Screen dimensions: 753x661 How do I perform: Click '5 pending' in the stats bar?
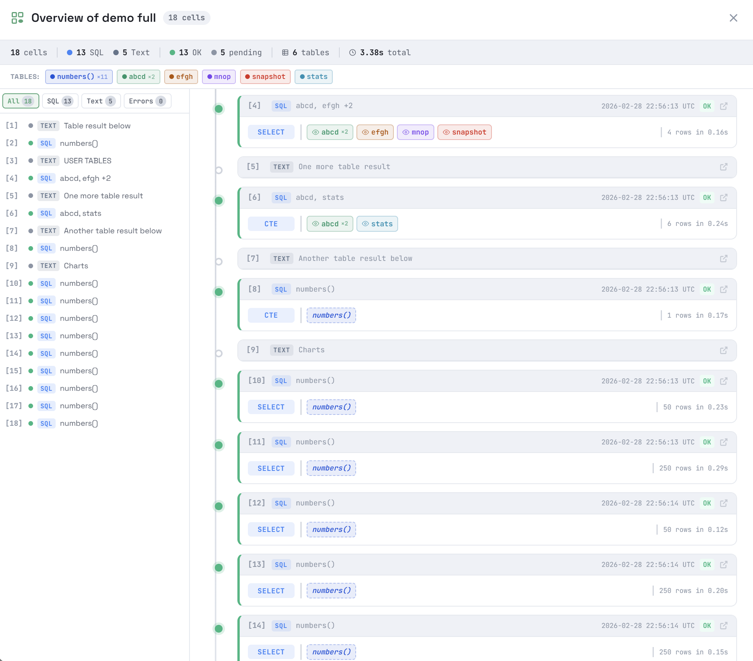[237, 52]
